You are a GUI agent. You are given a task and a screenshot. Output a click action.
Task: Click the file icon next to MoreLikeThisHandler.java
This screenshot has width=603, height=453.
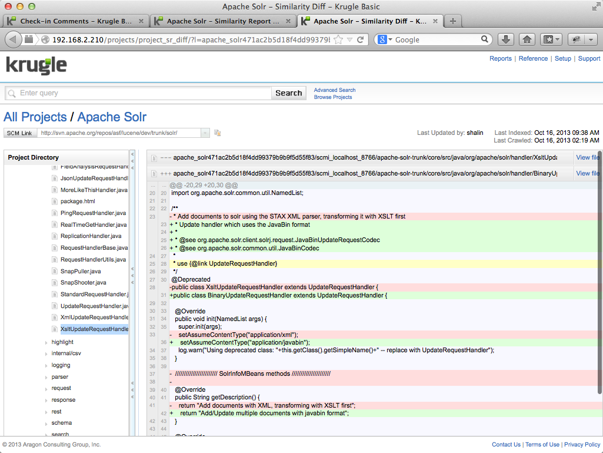point(54,190)
